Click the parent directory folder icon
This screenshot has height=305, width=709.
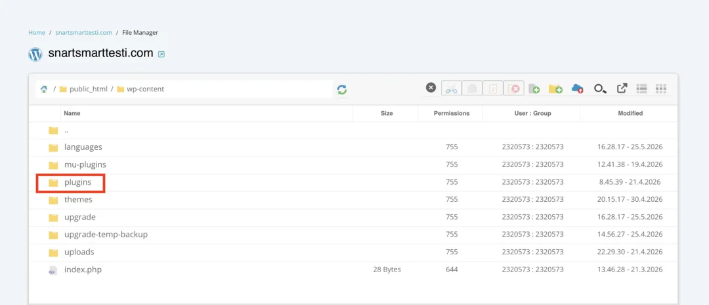click(53, 130)
